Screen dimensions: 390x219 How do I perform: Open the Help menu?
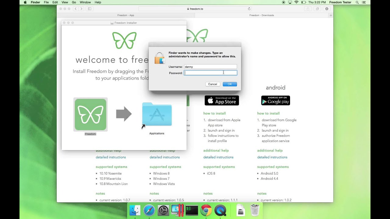pyautogui.click(x=98, y=2)
